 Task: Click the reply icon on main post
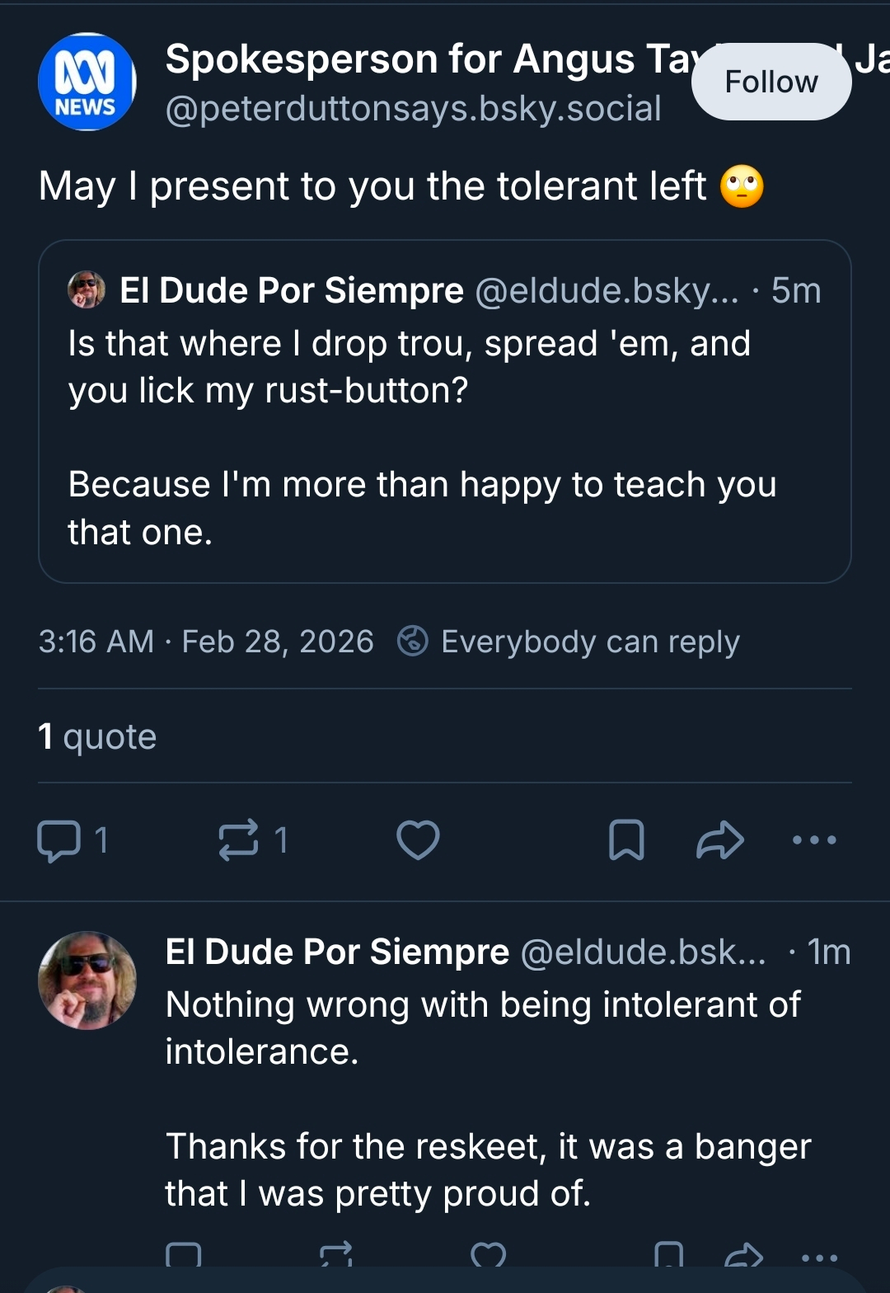[x=59, y=840]
